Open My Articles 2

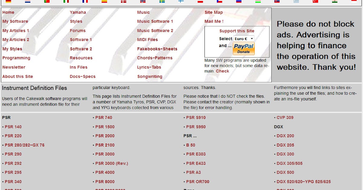[16, 40]
